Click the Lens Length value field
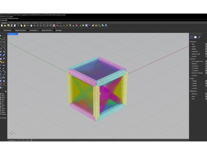207x155 pixels. (206, 61)
